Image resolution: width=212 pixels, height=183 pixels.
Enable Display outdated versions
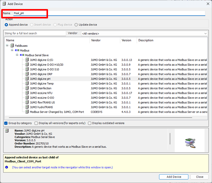click(x=89, y=123)
